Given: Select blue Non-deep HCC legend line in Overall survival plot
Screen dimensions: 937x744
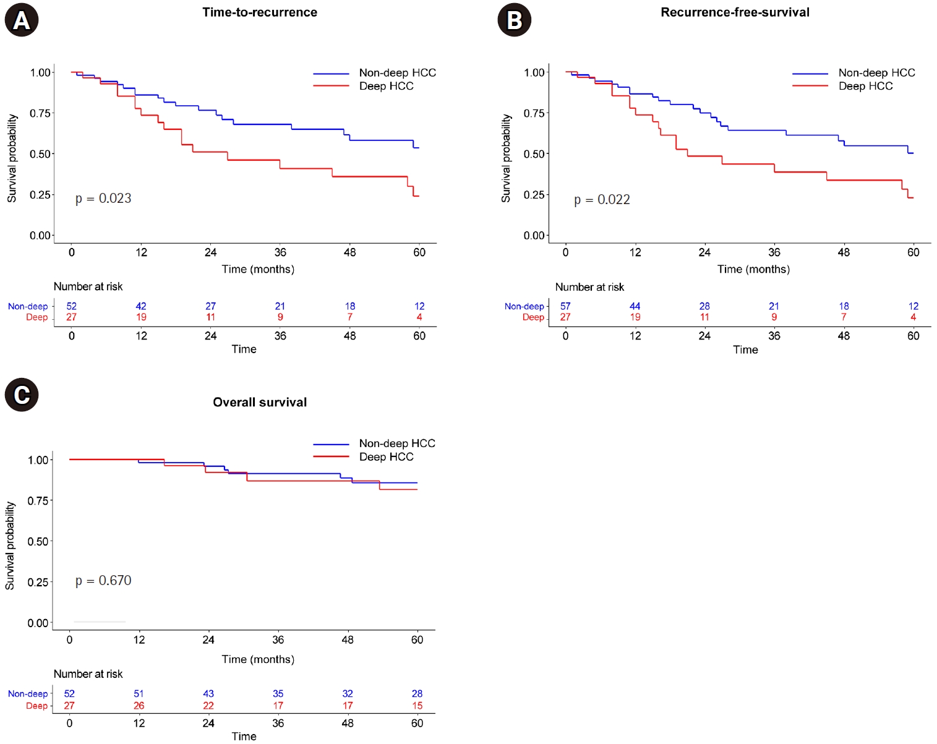Looking at the screenshot, I should 331,444.
